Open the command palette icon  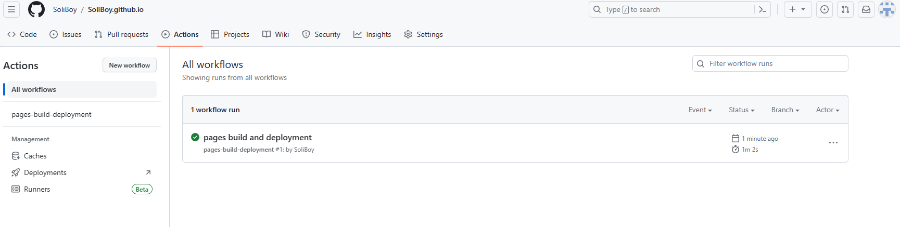point(763,9)
